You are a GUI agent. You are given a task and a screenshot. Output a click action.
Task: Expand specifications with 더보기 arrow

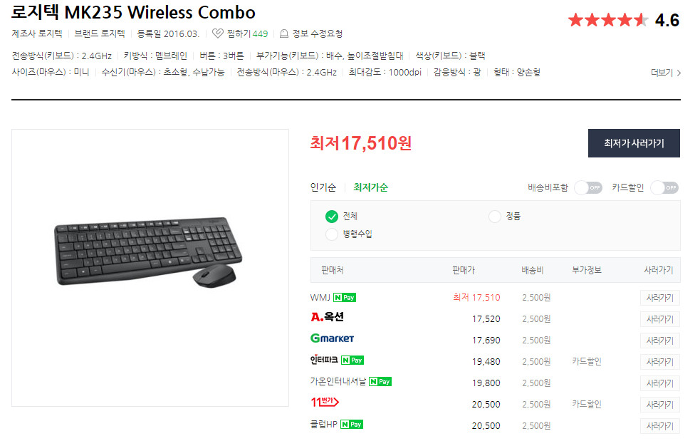coord(666,73)
